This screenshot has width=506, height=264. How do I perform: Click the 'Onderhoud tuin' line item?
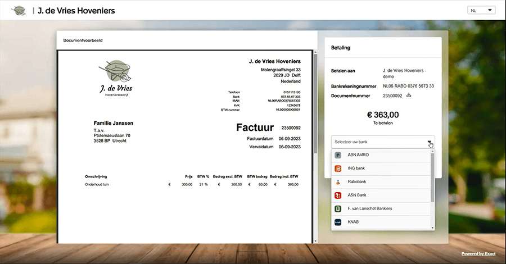[x=97, y=185]
